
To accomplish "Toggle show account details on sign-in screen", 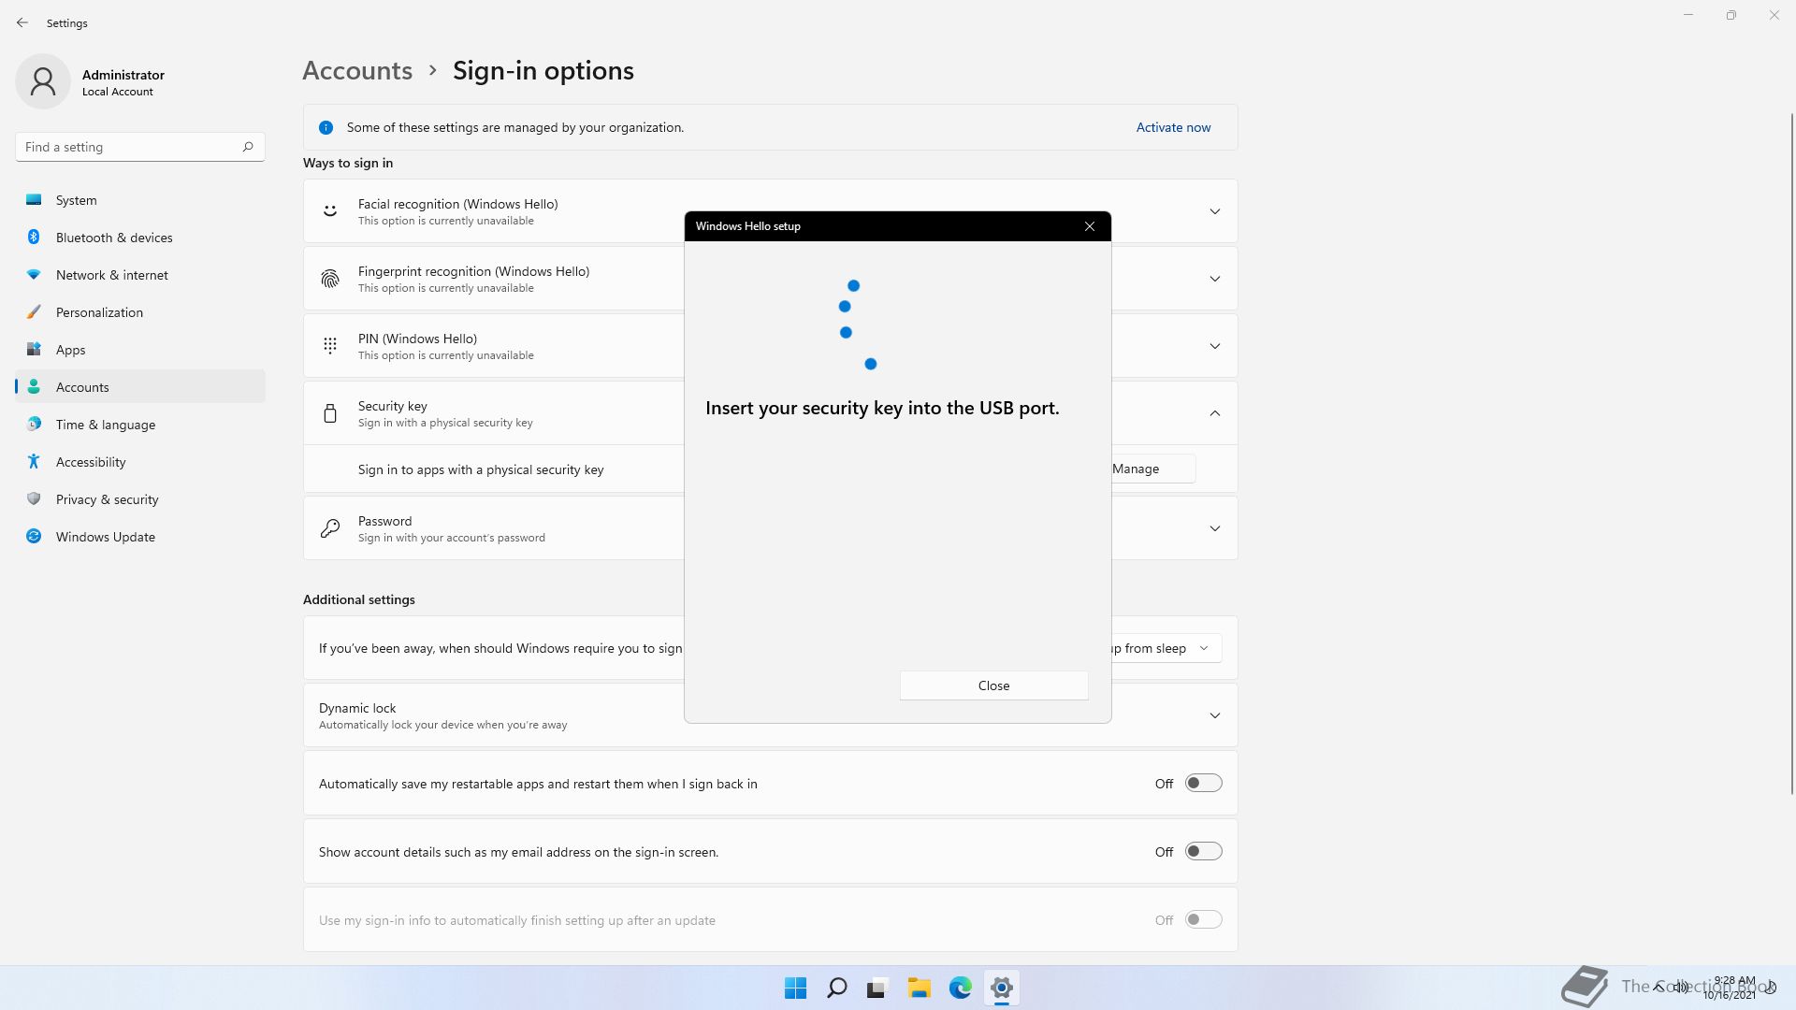I will 1203,852.
